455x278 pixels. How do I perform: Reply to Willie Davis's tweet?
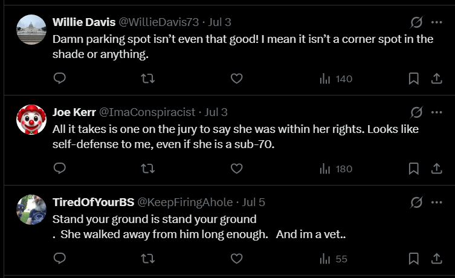(60, 79)
